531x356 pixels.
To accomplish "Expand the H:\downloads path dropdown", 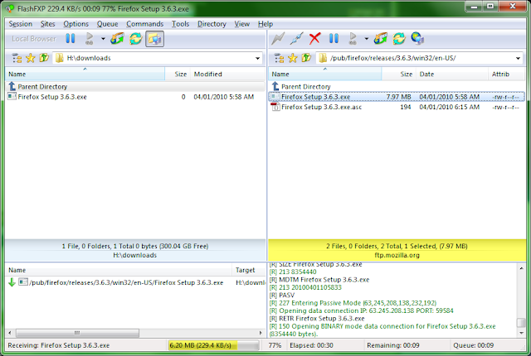I will pyautogui.click(x=258, y=58).
